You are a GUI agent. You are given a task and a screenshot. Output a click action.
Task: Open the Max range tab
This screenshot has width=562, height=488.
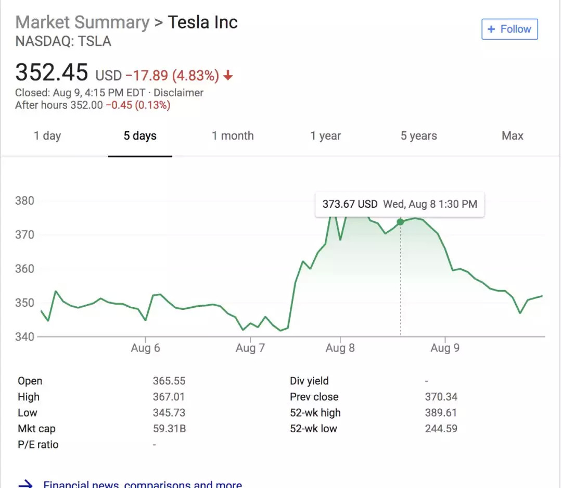[512, 136]
